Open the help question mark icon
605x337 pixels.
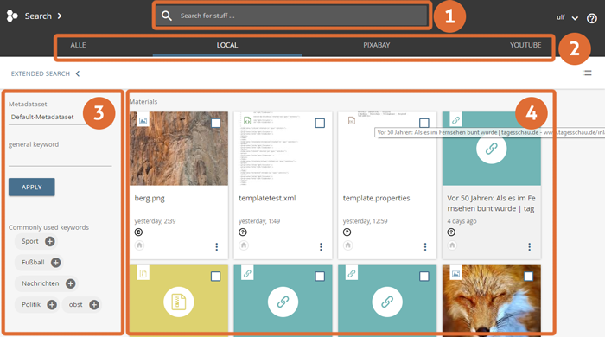pos(591,18)
